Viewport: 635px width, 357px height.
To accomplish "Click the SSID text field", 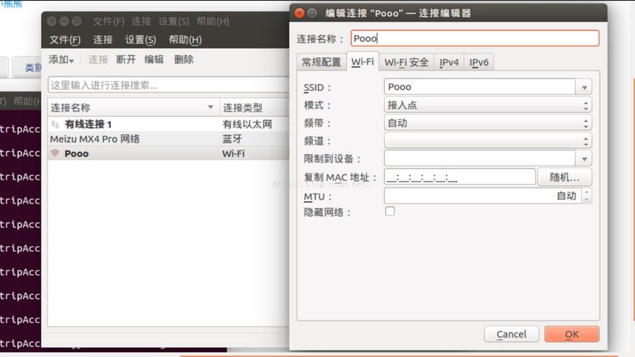I will pos(480,87).
